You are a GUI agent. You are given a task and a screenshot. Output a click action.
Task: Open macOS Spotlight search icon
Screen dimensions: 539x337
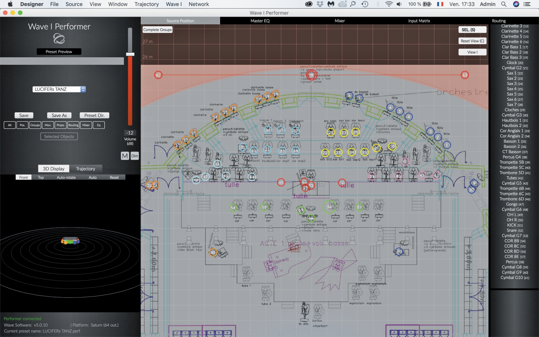[504, 4]
